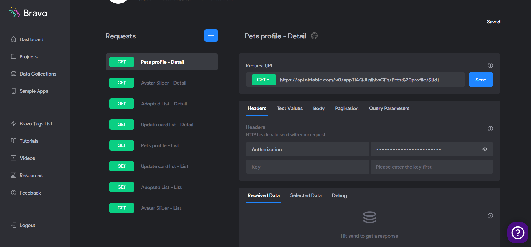
Task: Open the purple help chat widget
Action: pos(518,233)
